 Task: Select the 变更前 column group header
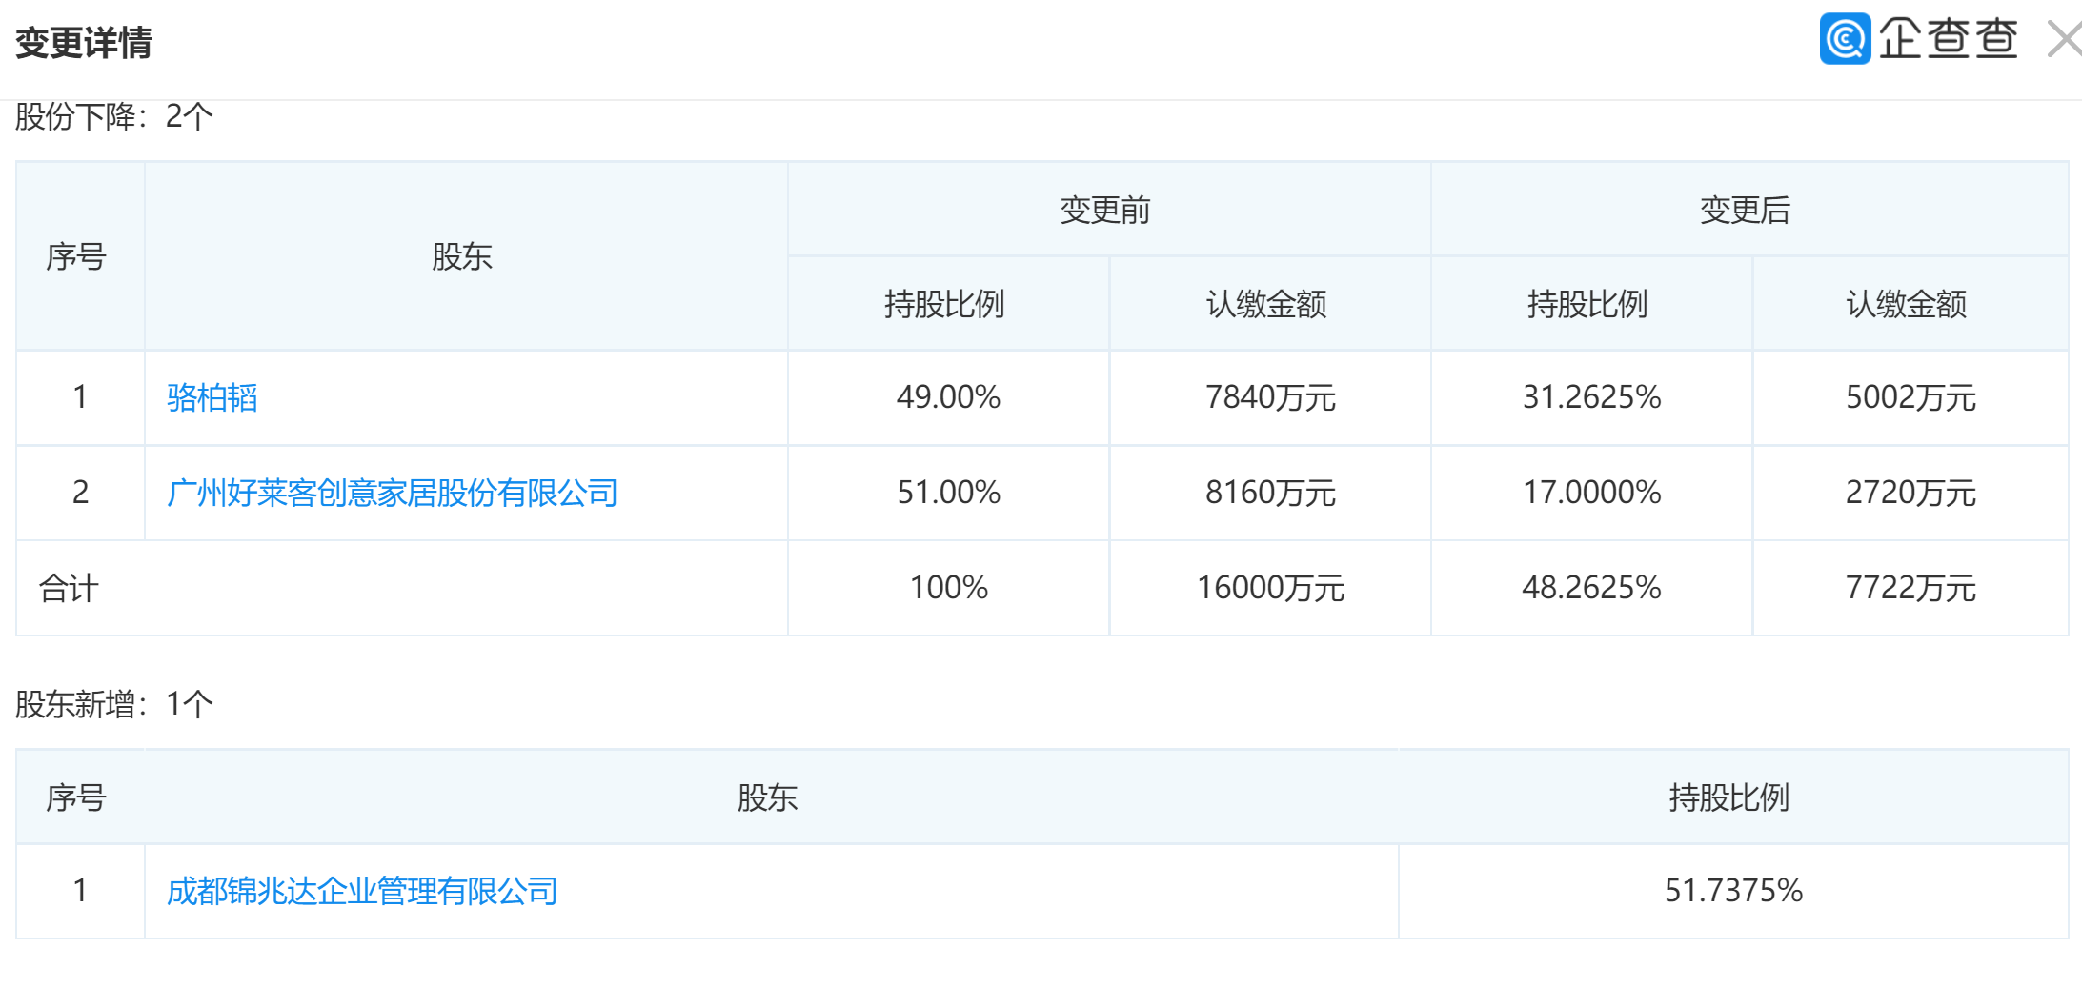pos(1105,210)
